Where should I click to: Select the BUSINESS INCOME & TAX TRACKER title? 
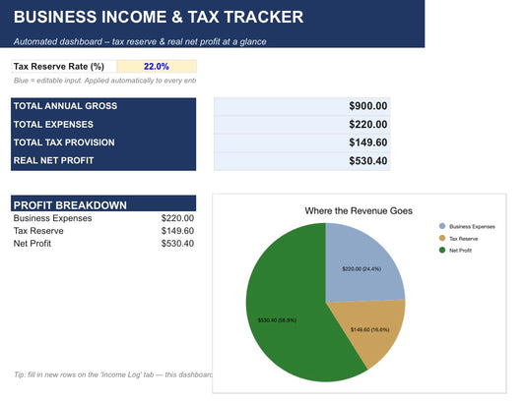click(159, 17)
